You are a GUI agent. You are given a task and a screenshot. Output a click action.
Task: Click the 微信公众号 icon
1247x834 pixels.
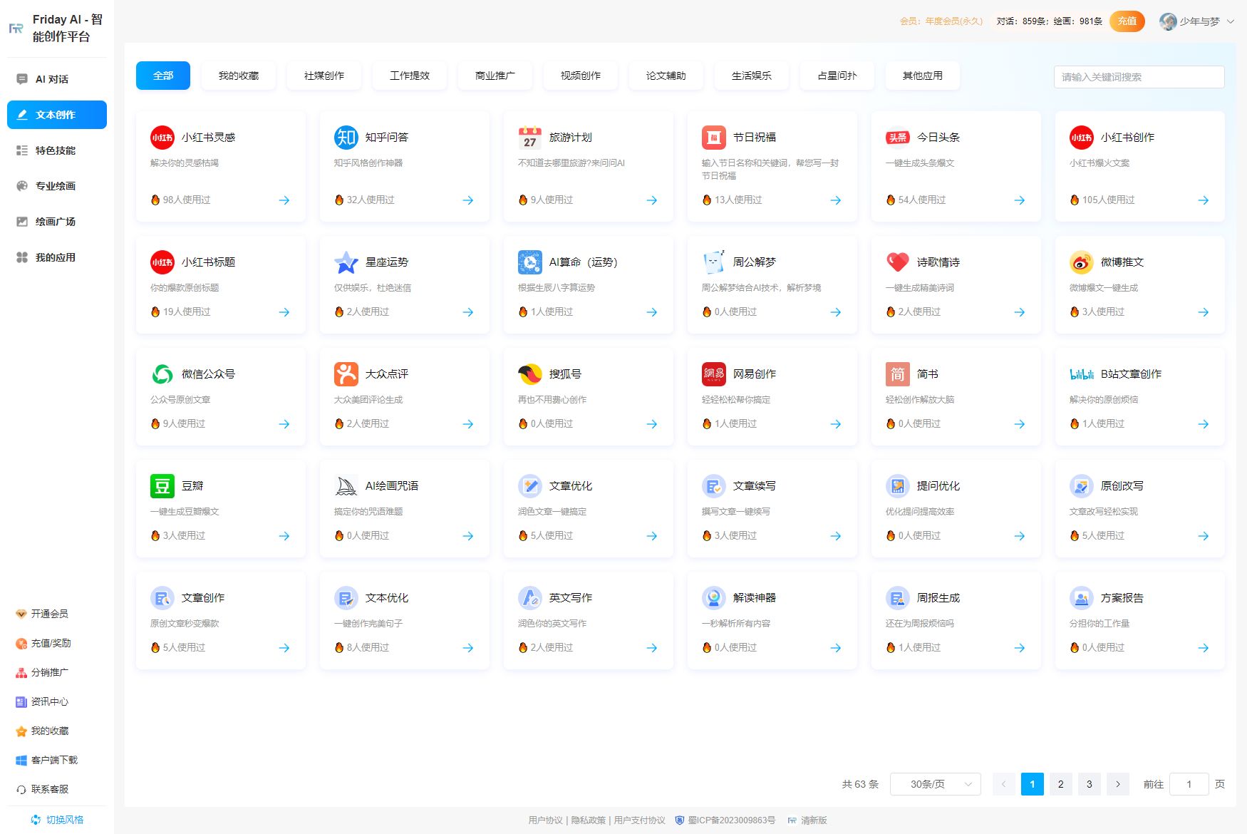click(162, 374)
